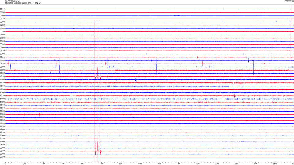Image resolution: width=294 pixels, height=165 pixels.
Task: Select the 23:00 time row label
Action: pos(2,154)
